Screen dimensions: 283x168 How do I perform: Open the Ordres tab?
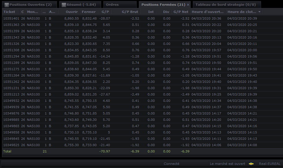click(x=120, y=5)
